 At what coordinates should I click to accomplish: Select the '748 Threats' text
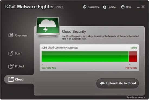[131, 68]
